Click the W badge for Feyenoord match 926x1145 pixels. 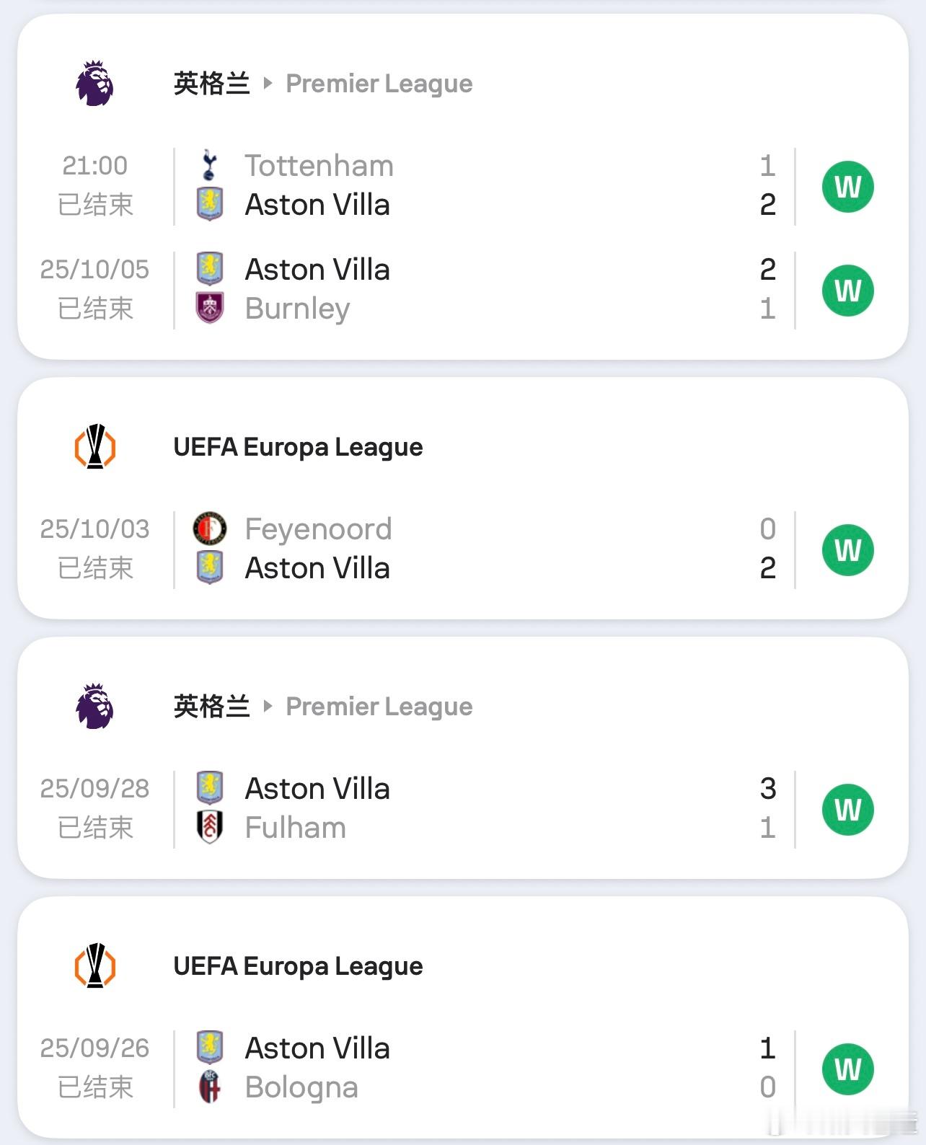[x=847, y=550]
